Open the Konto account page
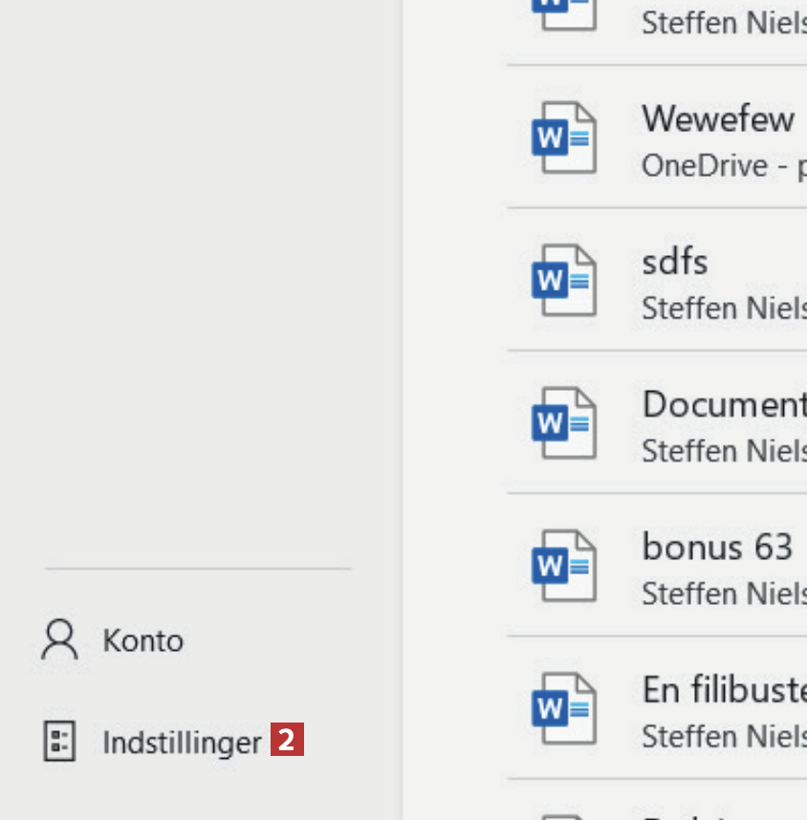The height and width of the screenshot is (820, 807). tap(142, 640)
